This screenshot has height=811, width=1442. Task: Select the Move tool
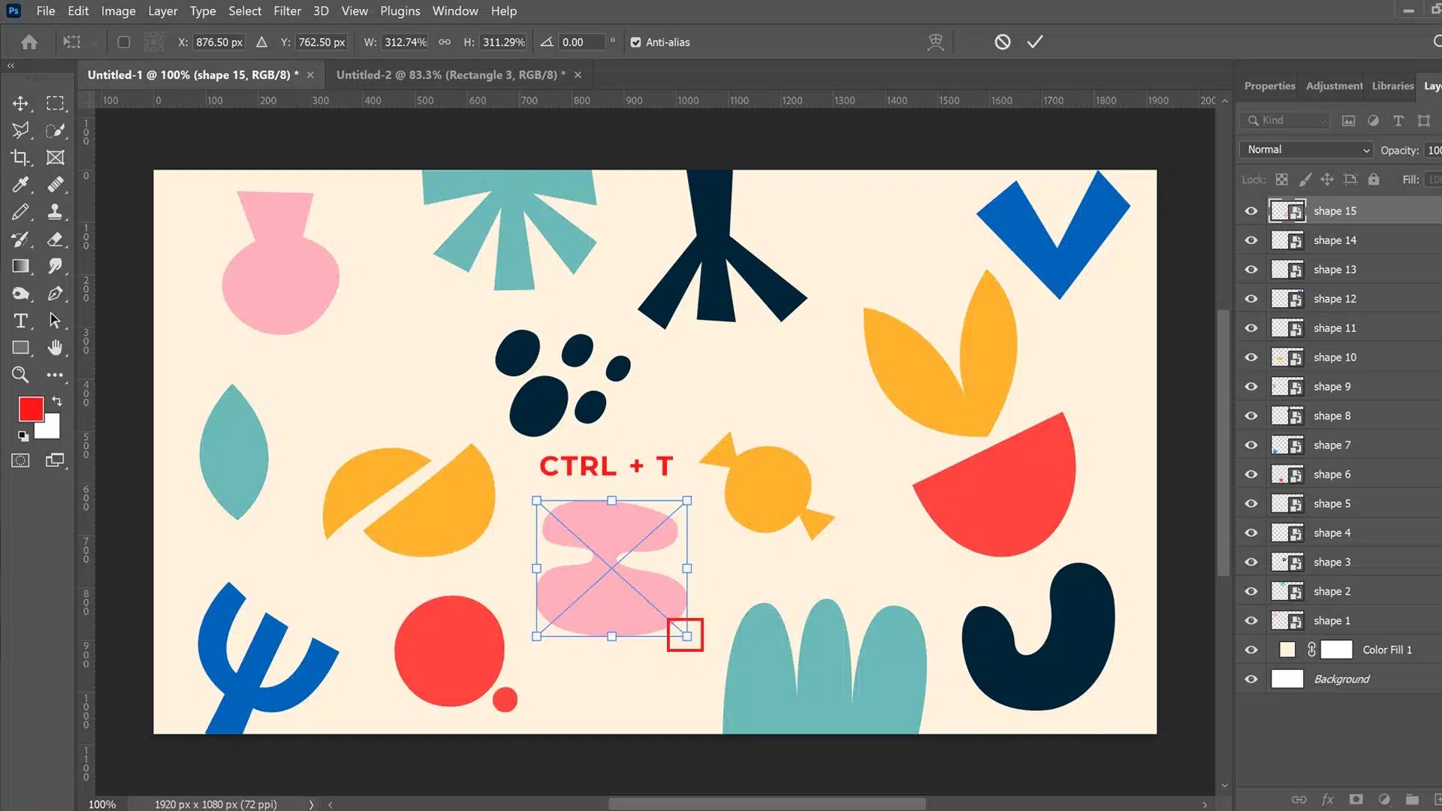(x=20, y=103)
